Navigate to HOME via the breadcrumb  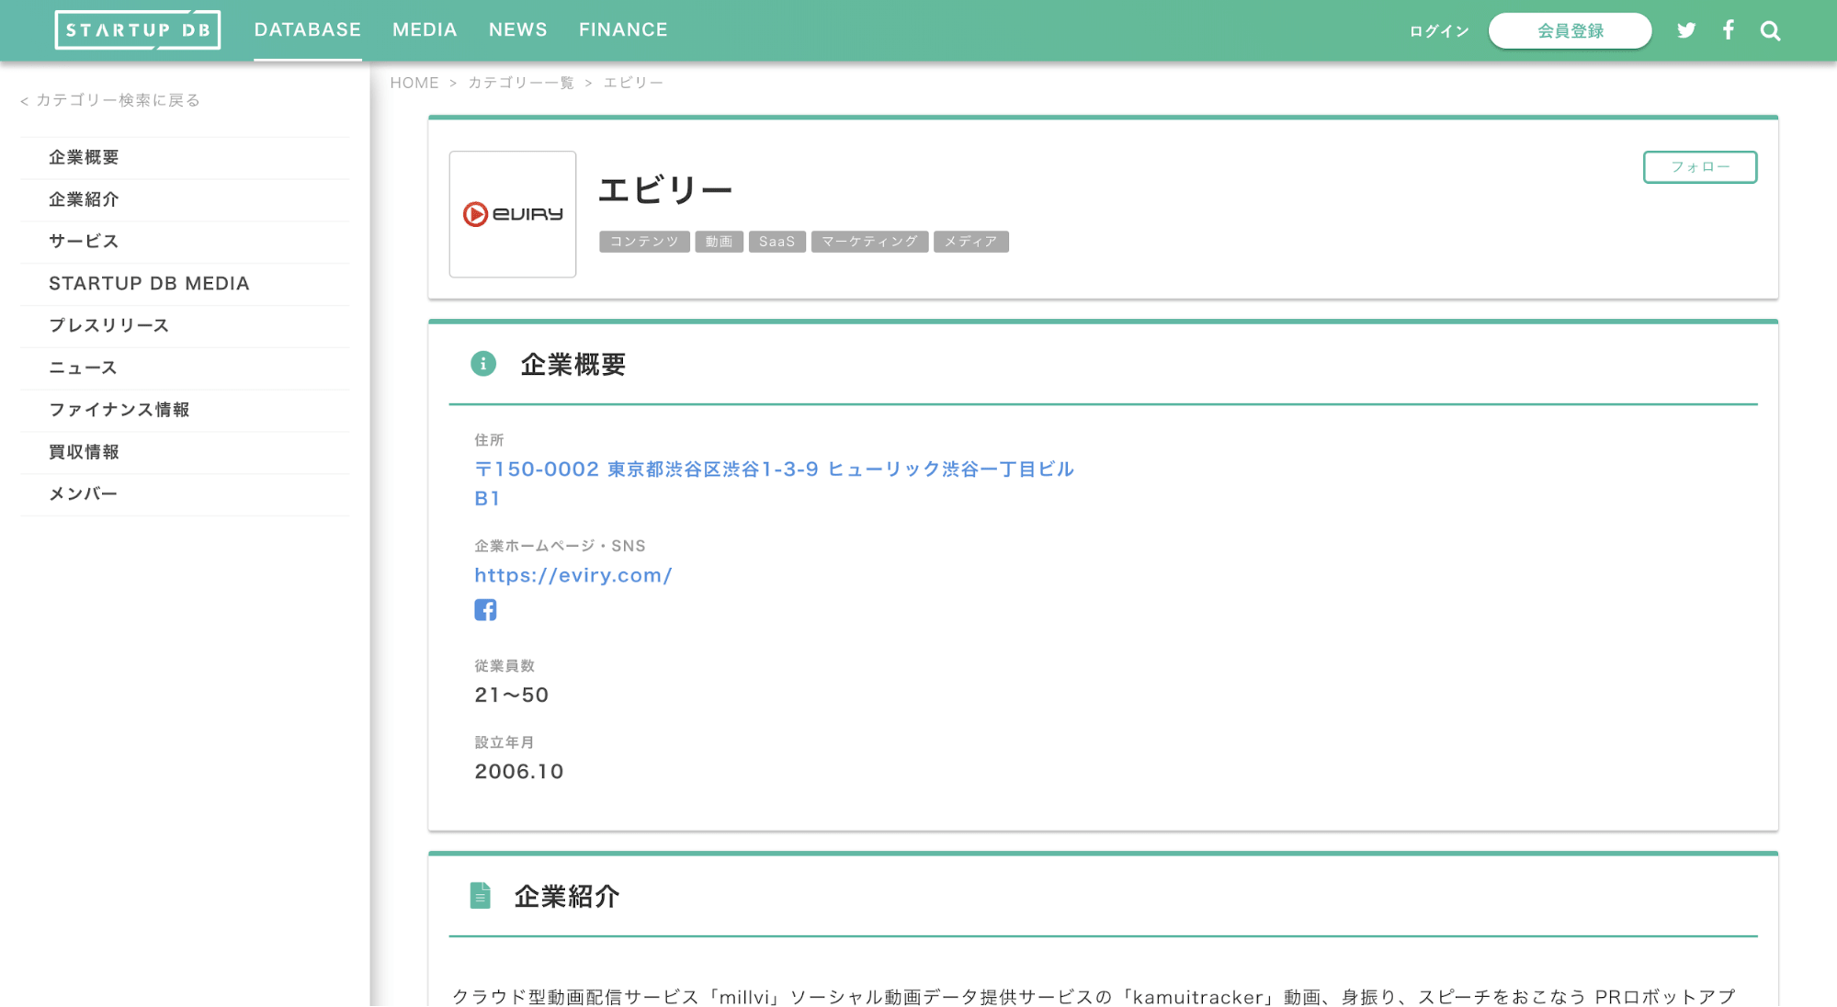pos(414,82)
